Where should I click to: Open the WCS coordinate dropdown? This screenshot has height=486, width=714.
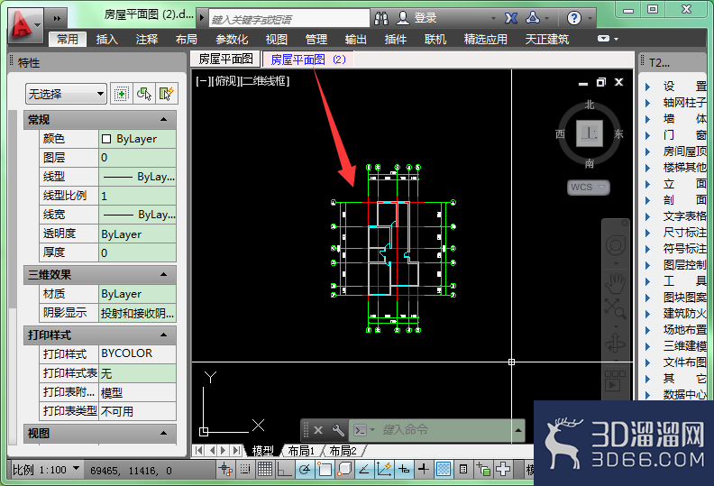[588, 188]
